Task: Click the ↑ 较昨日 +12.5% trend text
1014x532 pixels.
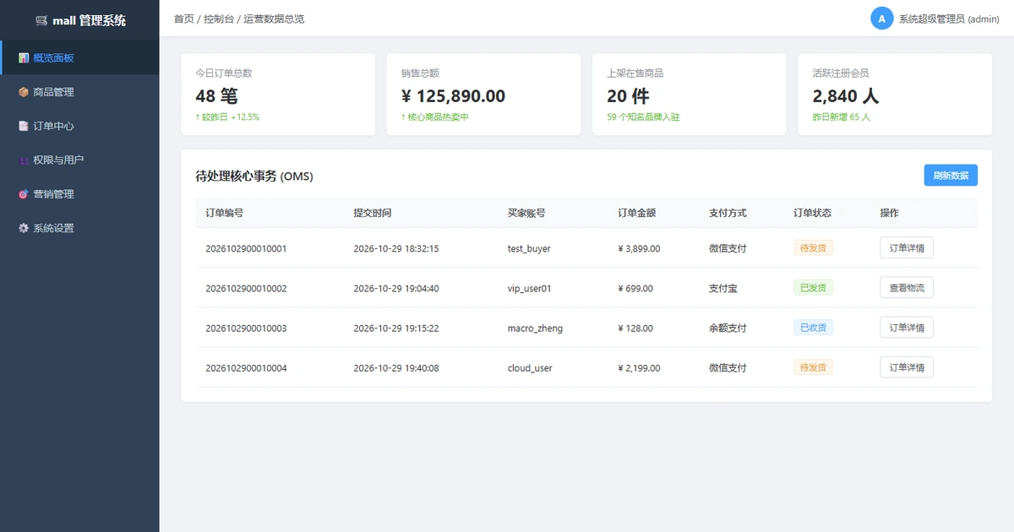Action: point(227,117)
